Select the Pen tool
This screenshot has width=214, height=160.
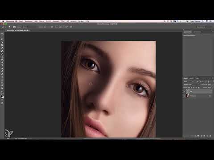pyautogui.click(x=2, y=74)
